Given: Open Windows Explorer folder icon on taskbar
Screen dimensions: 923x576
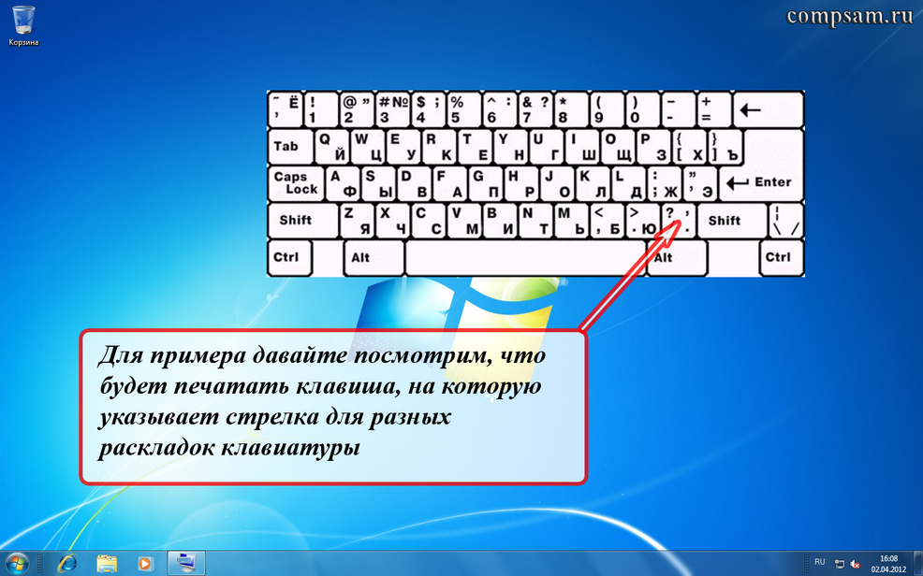Looking at the screenshot, I should (x=107, y=563).
